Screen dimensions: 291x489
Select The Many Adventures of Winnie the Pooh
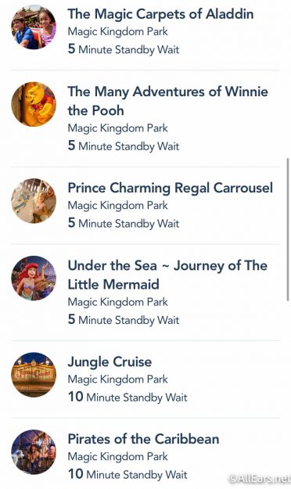pyautogui.click(x=168, y=101)
